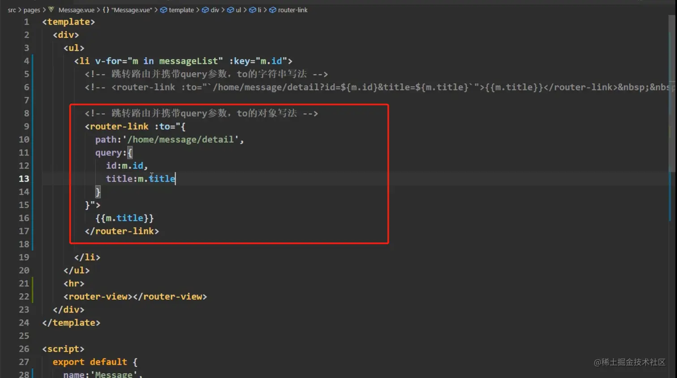Open the template breadcrumb symbol
677x378 pixels.
pyautogui.click(x=177, y=10)
